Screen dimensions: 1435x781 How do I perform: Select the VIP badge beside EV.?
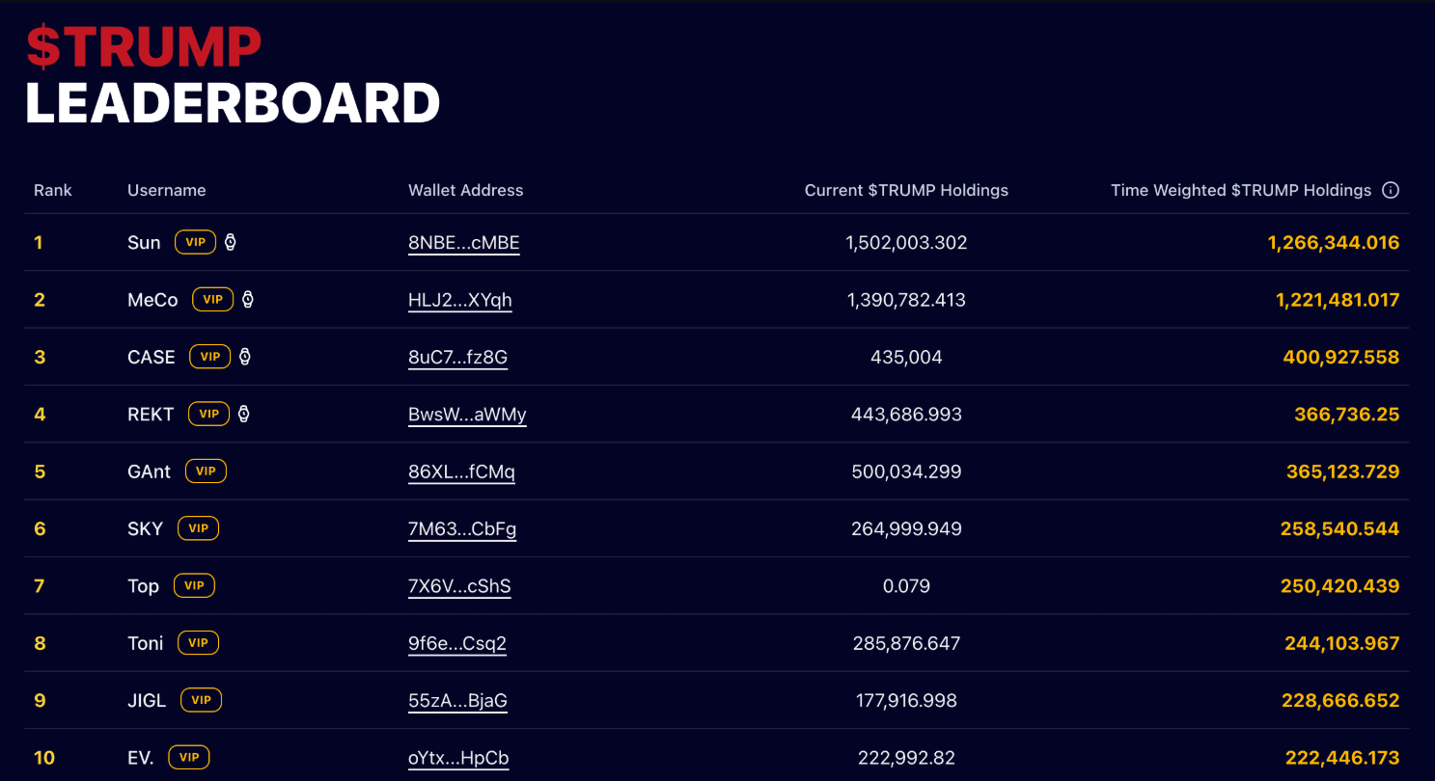pos(189,757)
